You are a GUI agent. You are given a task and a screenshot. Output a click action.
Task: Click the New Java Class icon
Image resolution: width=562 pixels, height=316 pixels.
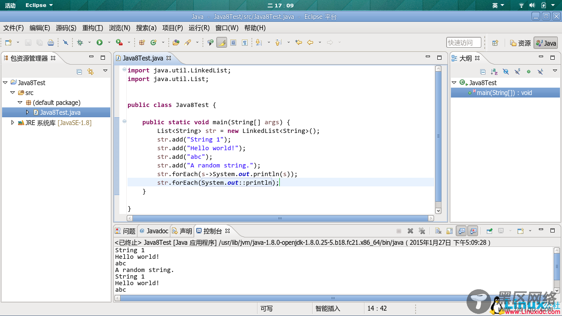pyautogui.click(x=153, y=42)
